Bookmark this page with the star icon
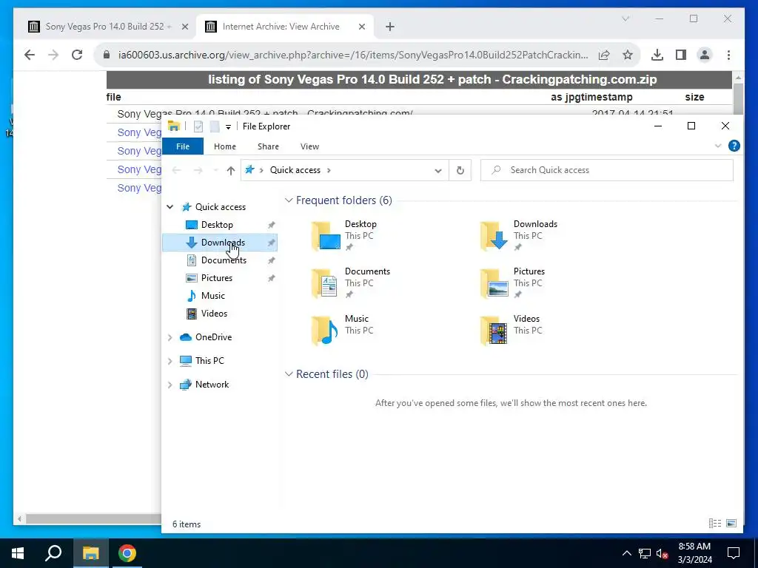The image size is (758, 568). pos(628,55)
